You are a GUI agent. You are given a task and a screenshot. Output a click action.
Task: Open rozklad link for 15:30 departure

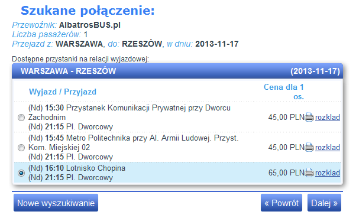click(328, 118)
